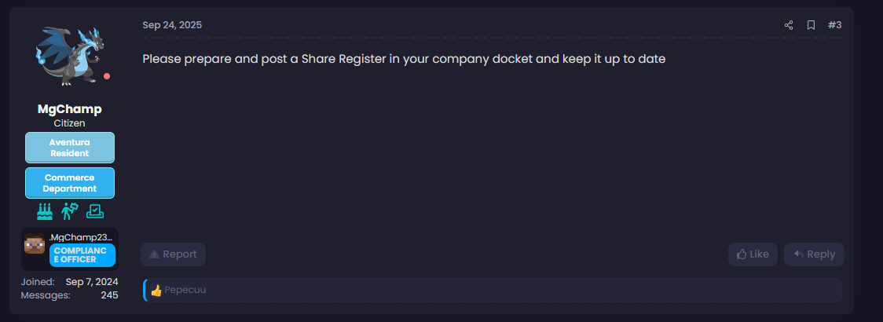Click the Compliance Officer tag
The image size is (883, 322).
82,254
